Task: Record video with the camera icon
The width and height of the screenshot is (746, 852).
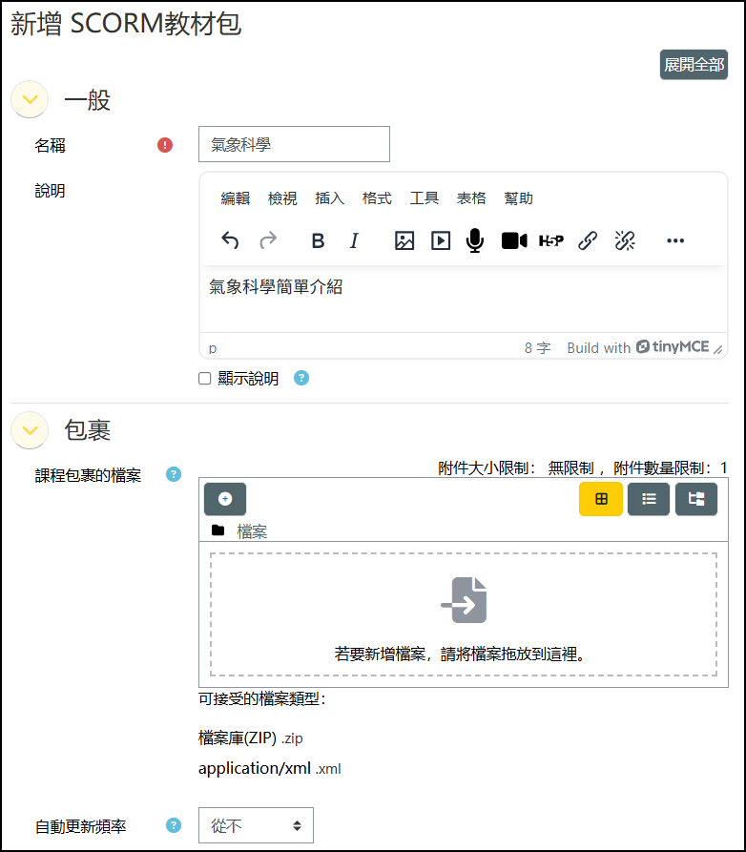Action: click(x=514, y=240)
